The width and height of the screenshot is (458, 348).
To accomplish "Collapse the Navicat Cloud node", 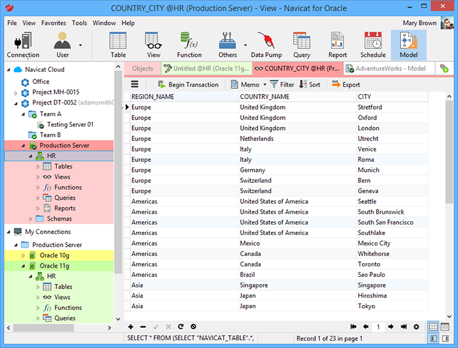I will click(x=9, y=70).
